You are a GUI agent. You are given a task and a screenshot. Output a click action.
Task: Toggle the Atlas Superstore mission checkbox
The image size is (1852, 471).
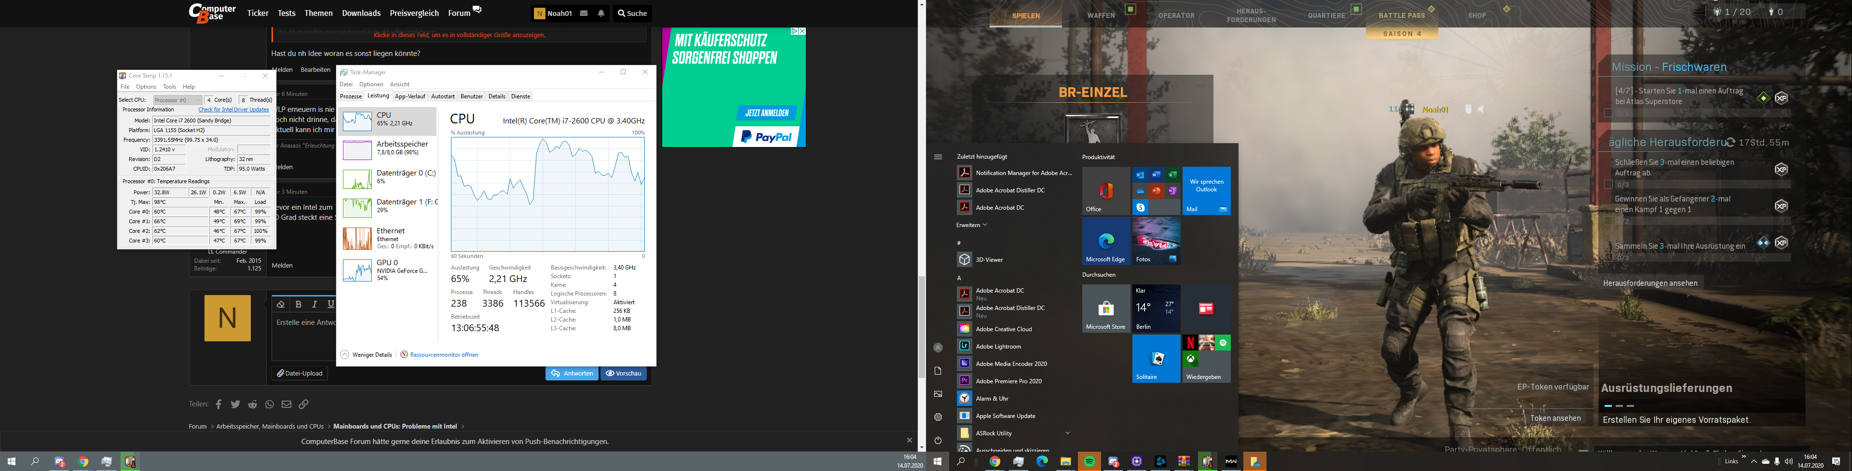click(1608, 113)
